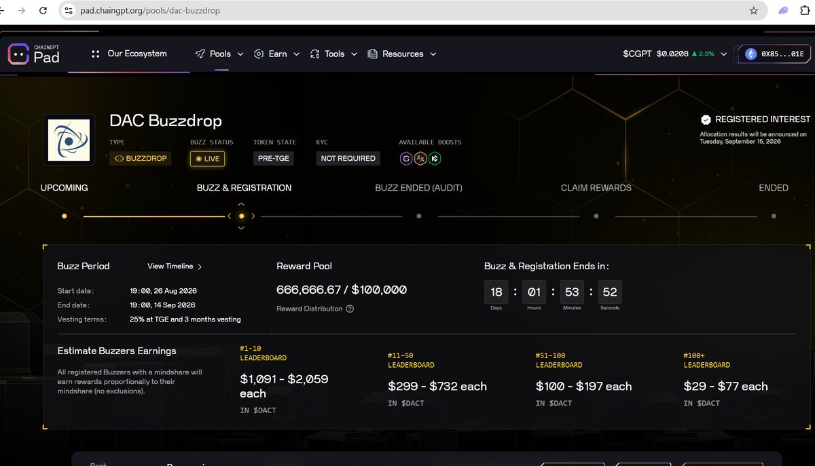
Task: Click the DAC Buzzdrop project logo
Action: coord(69,140)
